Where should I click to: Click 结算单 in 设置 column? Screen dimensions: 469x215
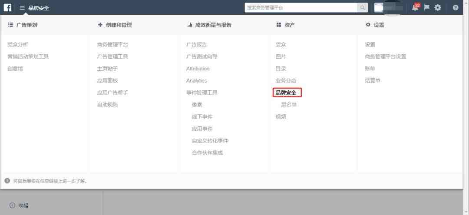point(373,81)
